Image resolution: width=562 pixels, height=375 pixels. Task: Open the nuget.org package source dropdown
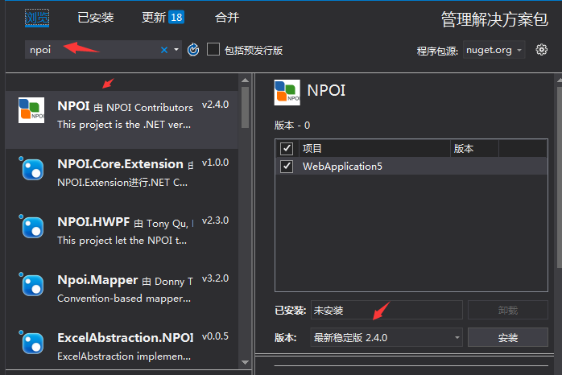point(494,50)
